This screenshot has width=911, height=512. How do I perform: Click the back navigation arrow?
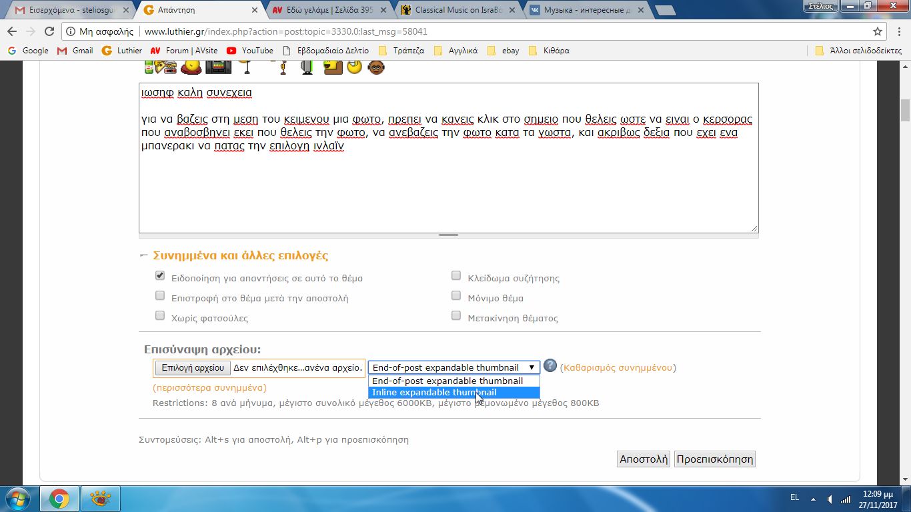[x=12, y=31]
